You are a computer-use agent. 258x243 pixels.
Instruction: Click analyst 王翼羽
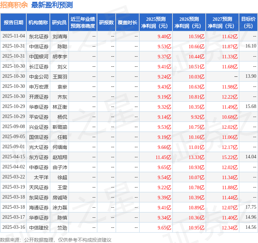(x=60, y=77)
